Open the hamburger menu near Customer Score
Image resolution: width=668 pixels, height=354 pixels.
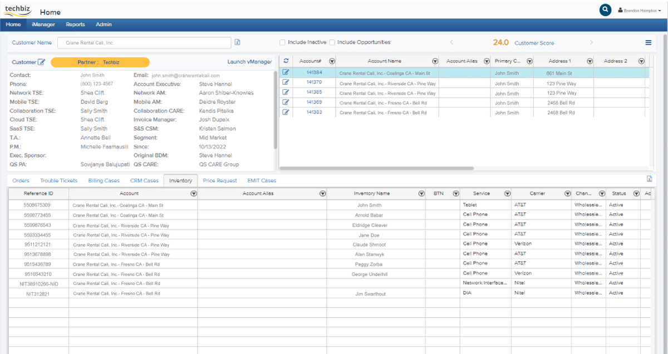648,43
